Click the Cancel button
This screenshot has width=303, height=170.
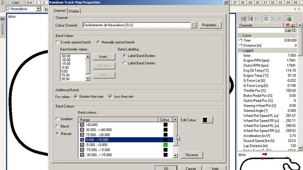point(190,168)
